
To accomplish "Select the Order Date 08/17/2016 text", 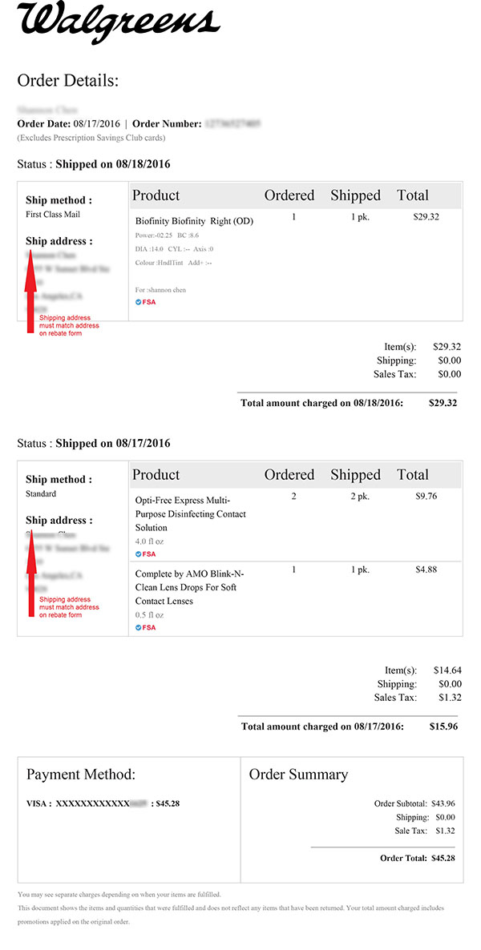I will pos(68,123).
